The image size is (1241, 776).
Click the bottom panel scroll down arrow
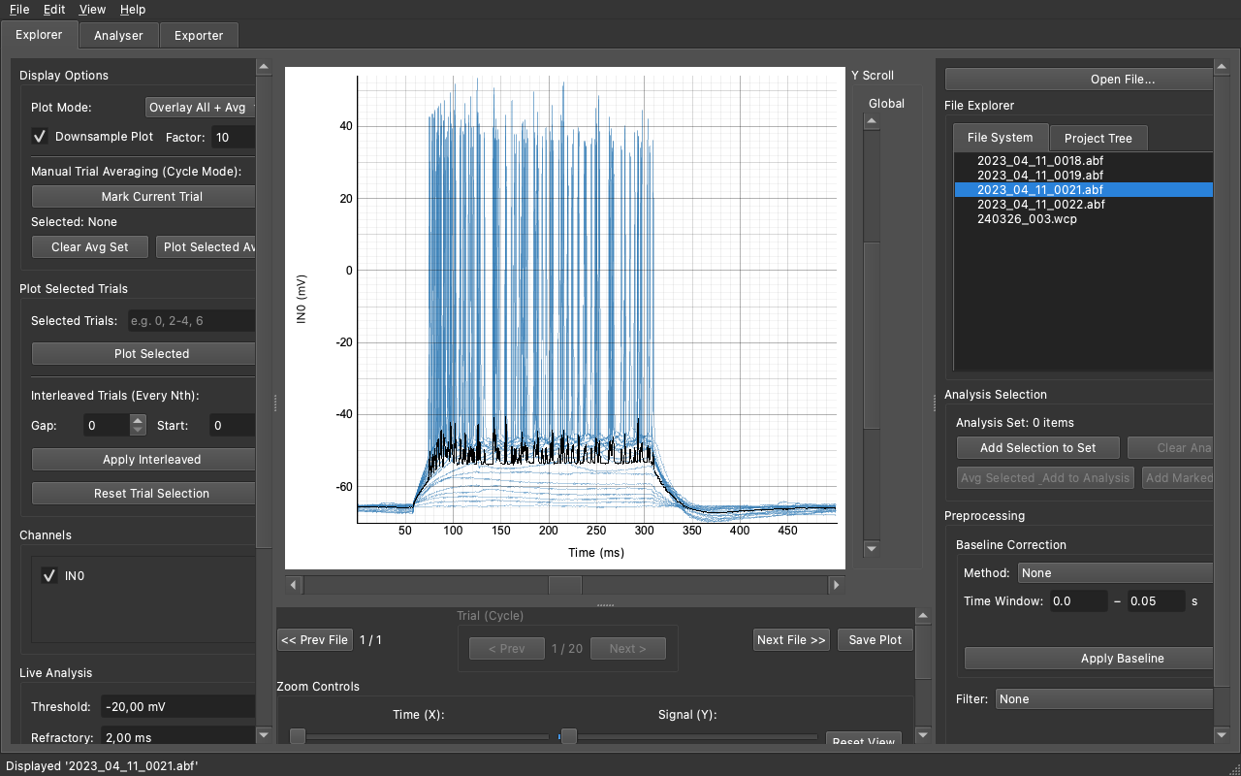click(x=923, y=736)
